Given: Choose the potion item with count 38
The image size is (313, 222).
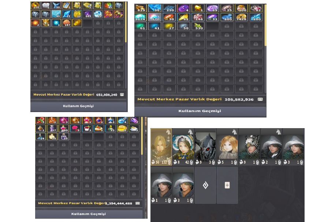Looking at the screenshot, I should pyautogui.click(x=52, y=137).
